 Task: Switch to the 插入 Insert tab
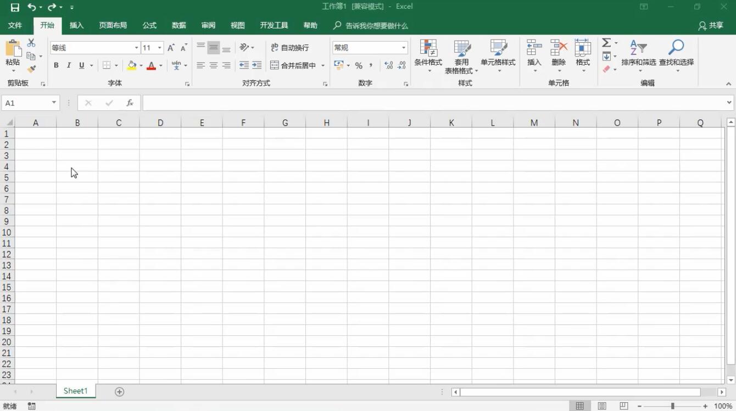[76, 26]
